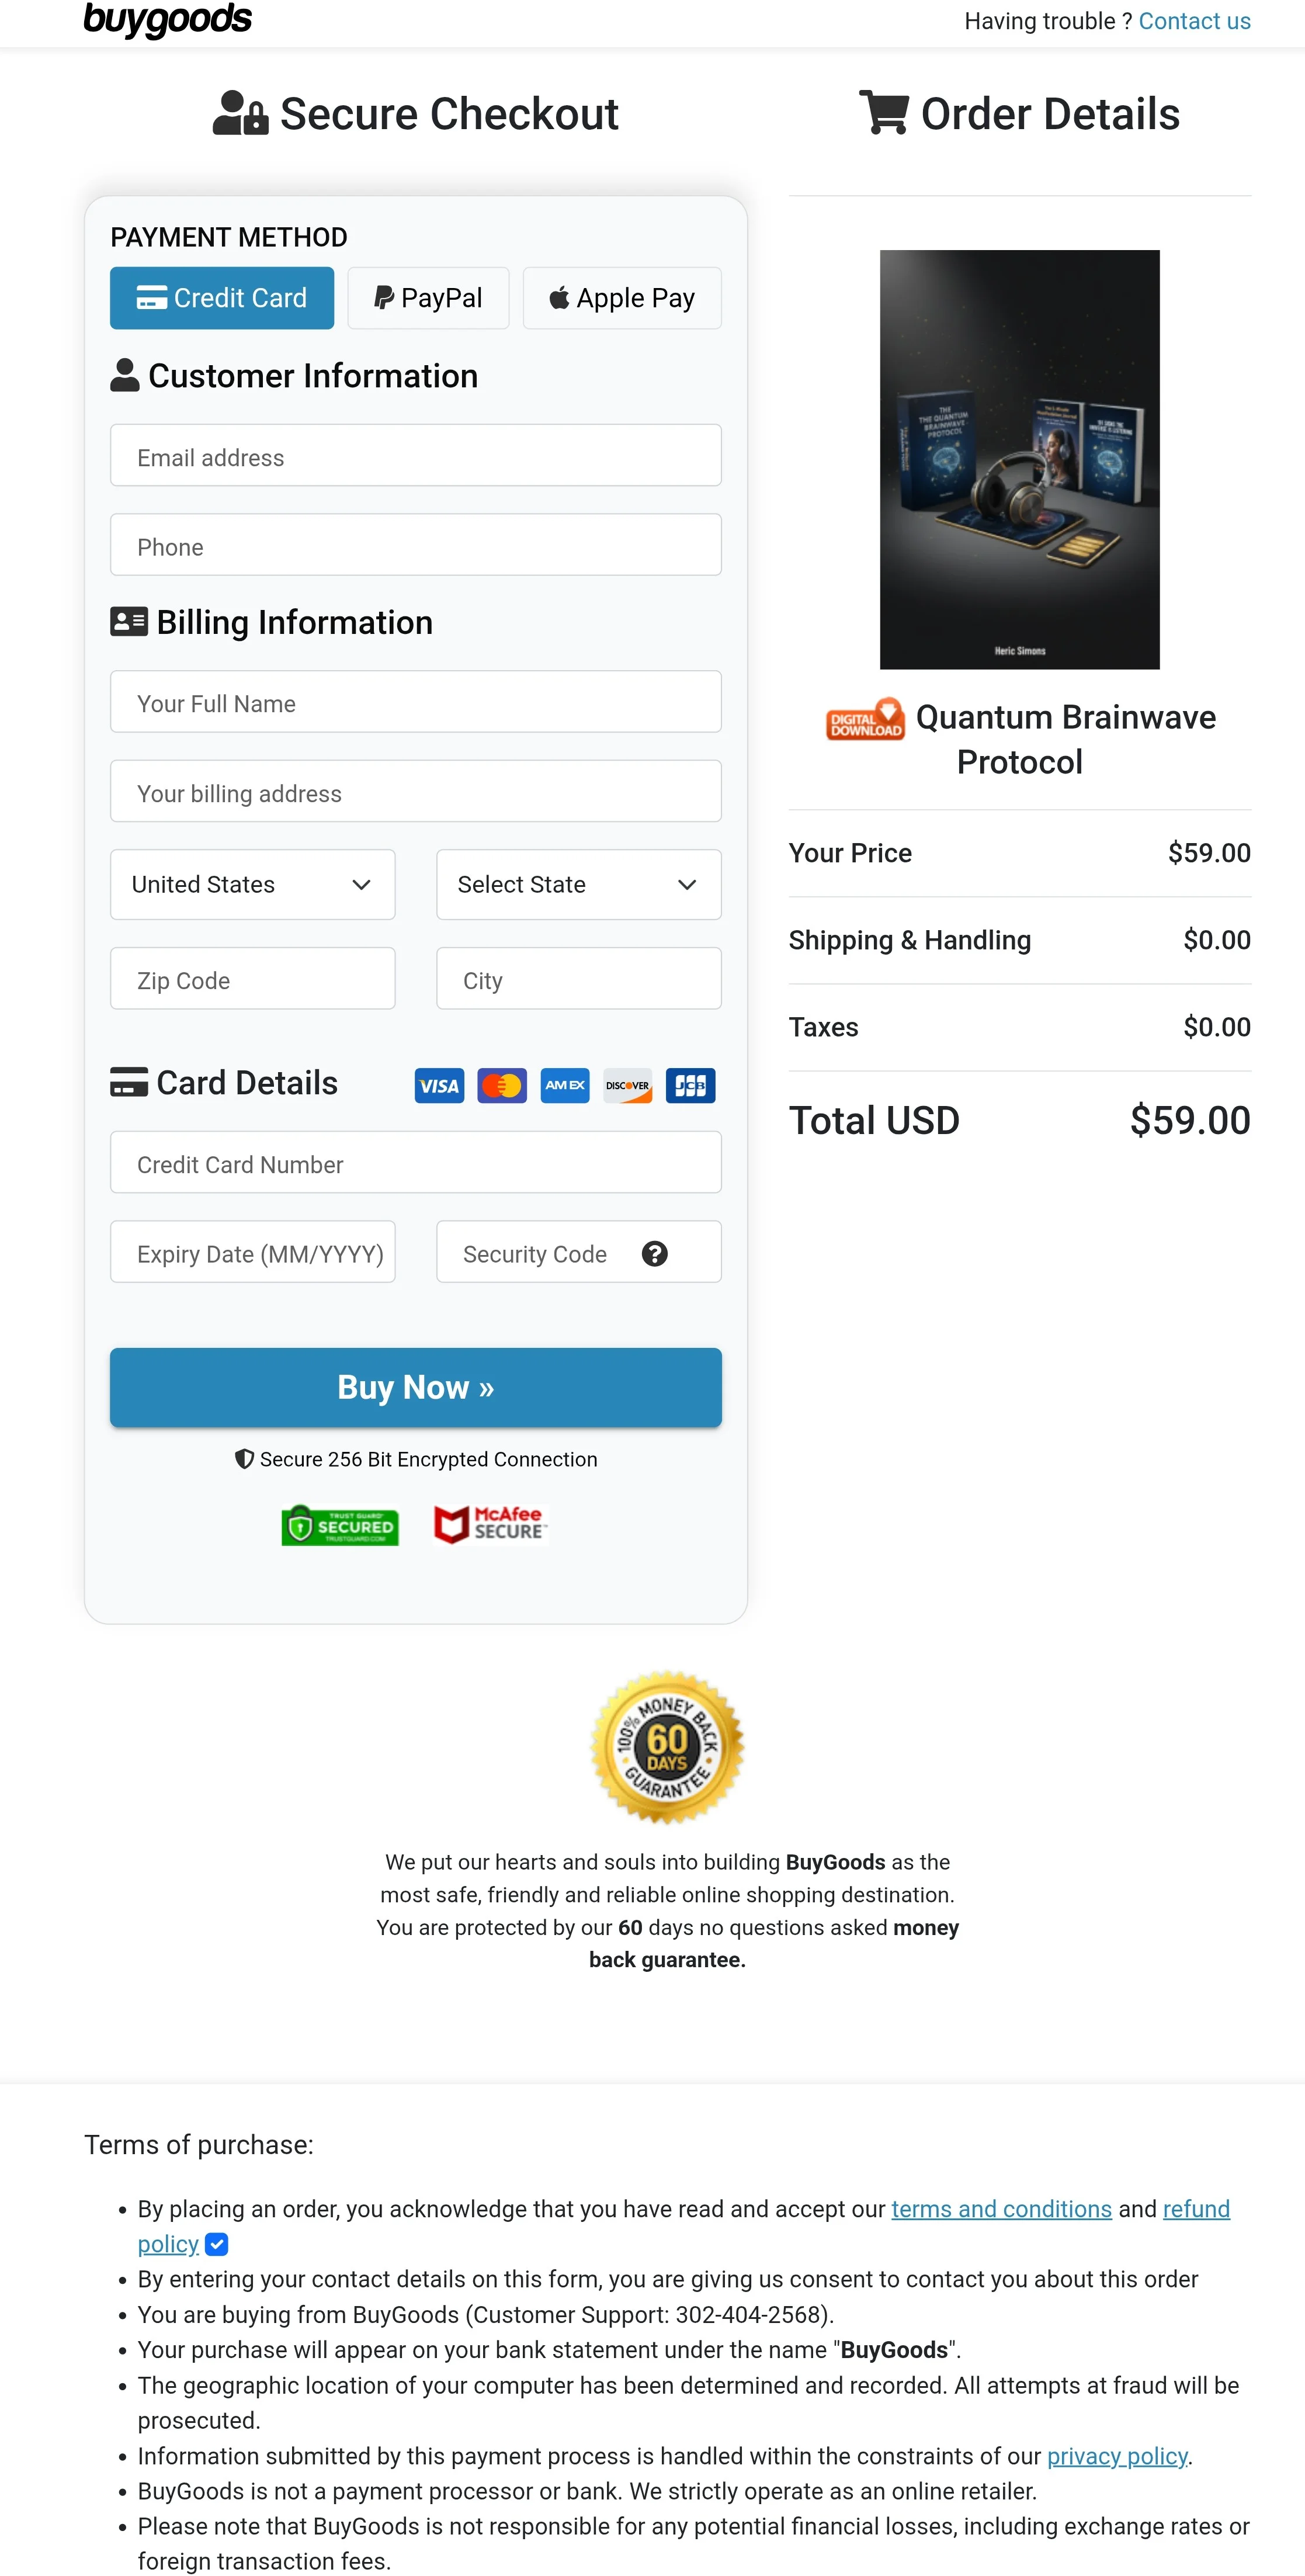Expand the Select State dropdown
This screenshot has height=2576, width=1305.
578,884
